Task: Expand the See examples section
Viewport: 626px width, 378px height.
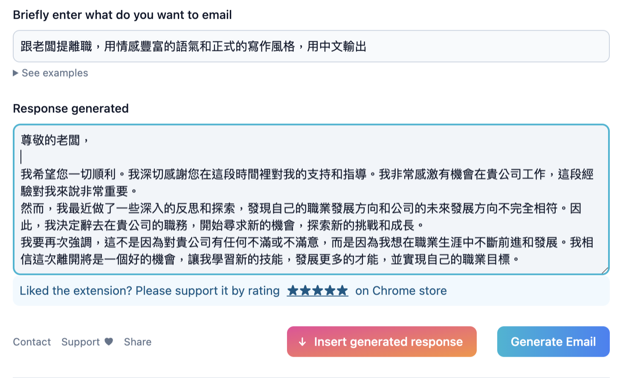Action: click(x=50, y=73)
